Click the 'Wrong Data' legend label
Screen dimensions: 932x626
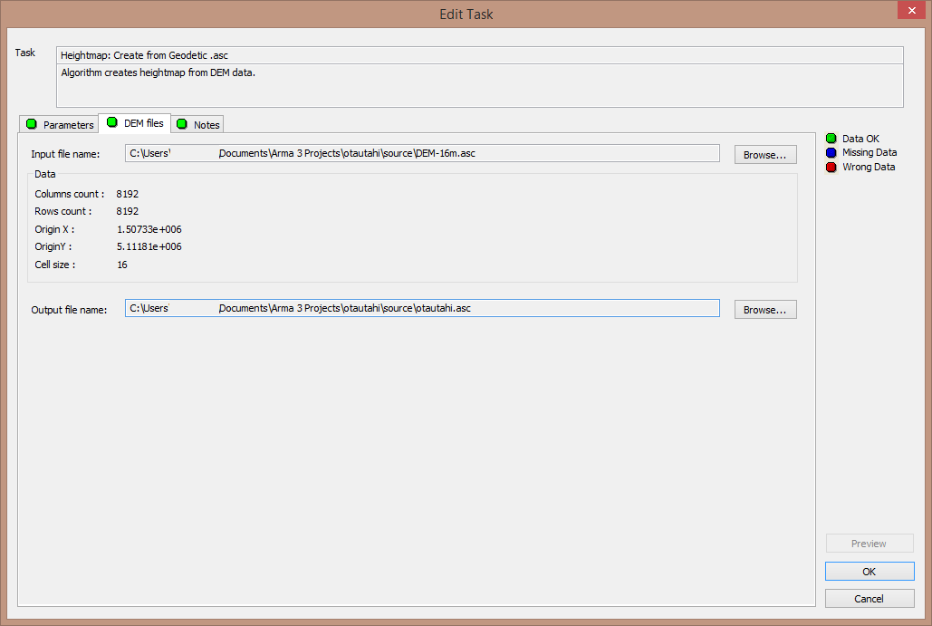[x=869, y=167]
